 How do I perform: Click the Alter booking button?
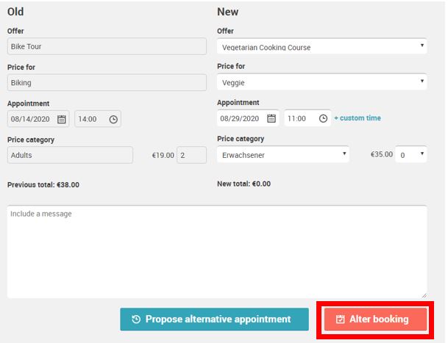click(375, 319)
